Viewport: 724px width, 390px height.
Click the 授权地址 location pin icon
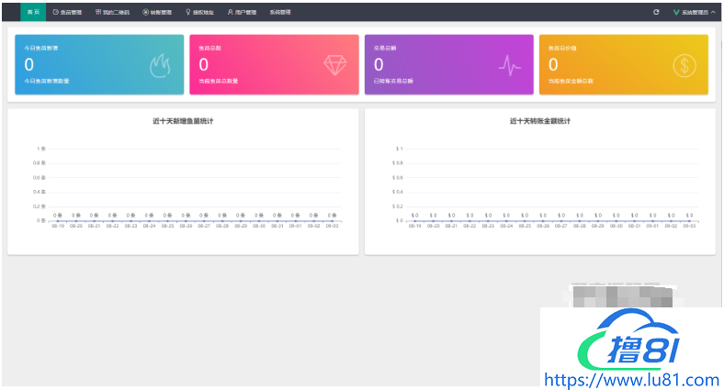point(188,12)
